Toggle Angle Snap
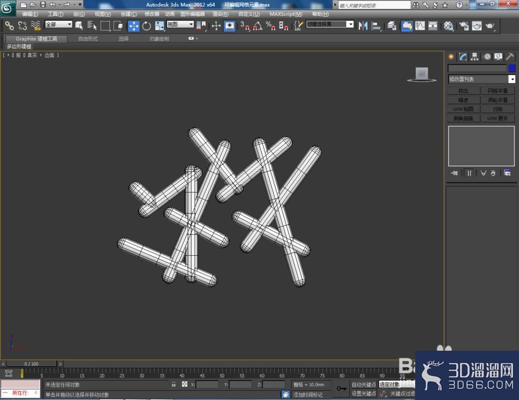 click(257, 25)
